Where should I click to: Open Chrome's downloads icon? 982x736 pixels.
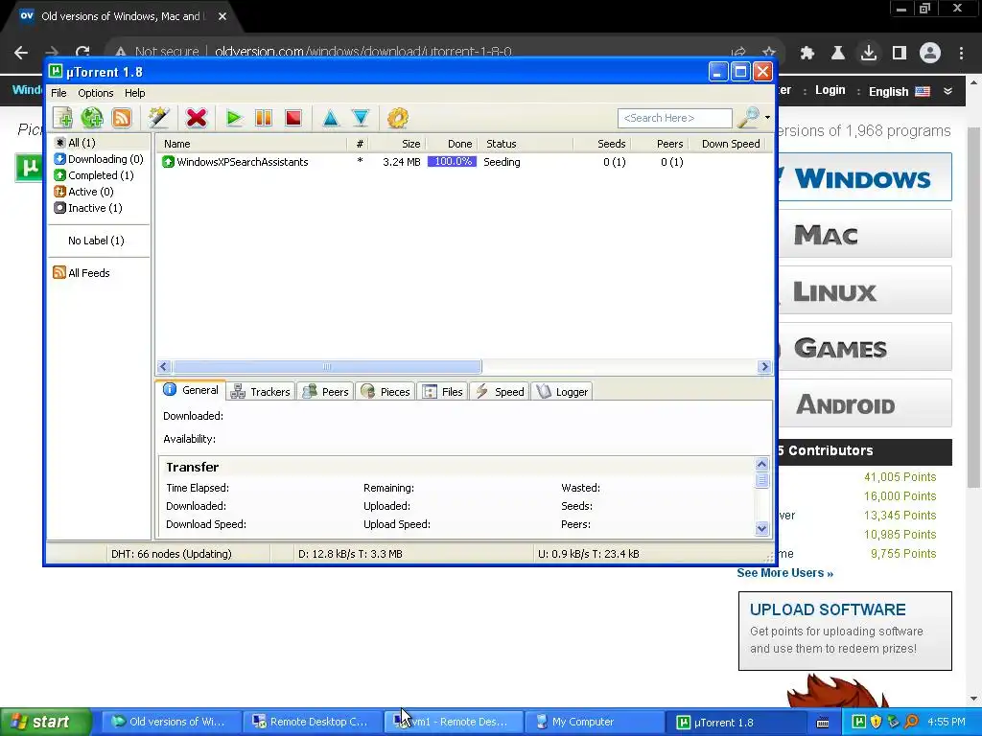(869, 53)
